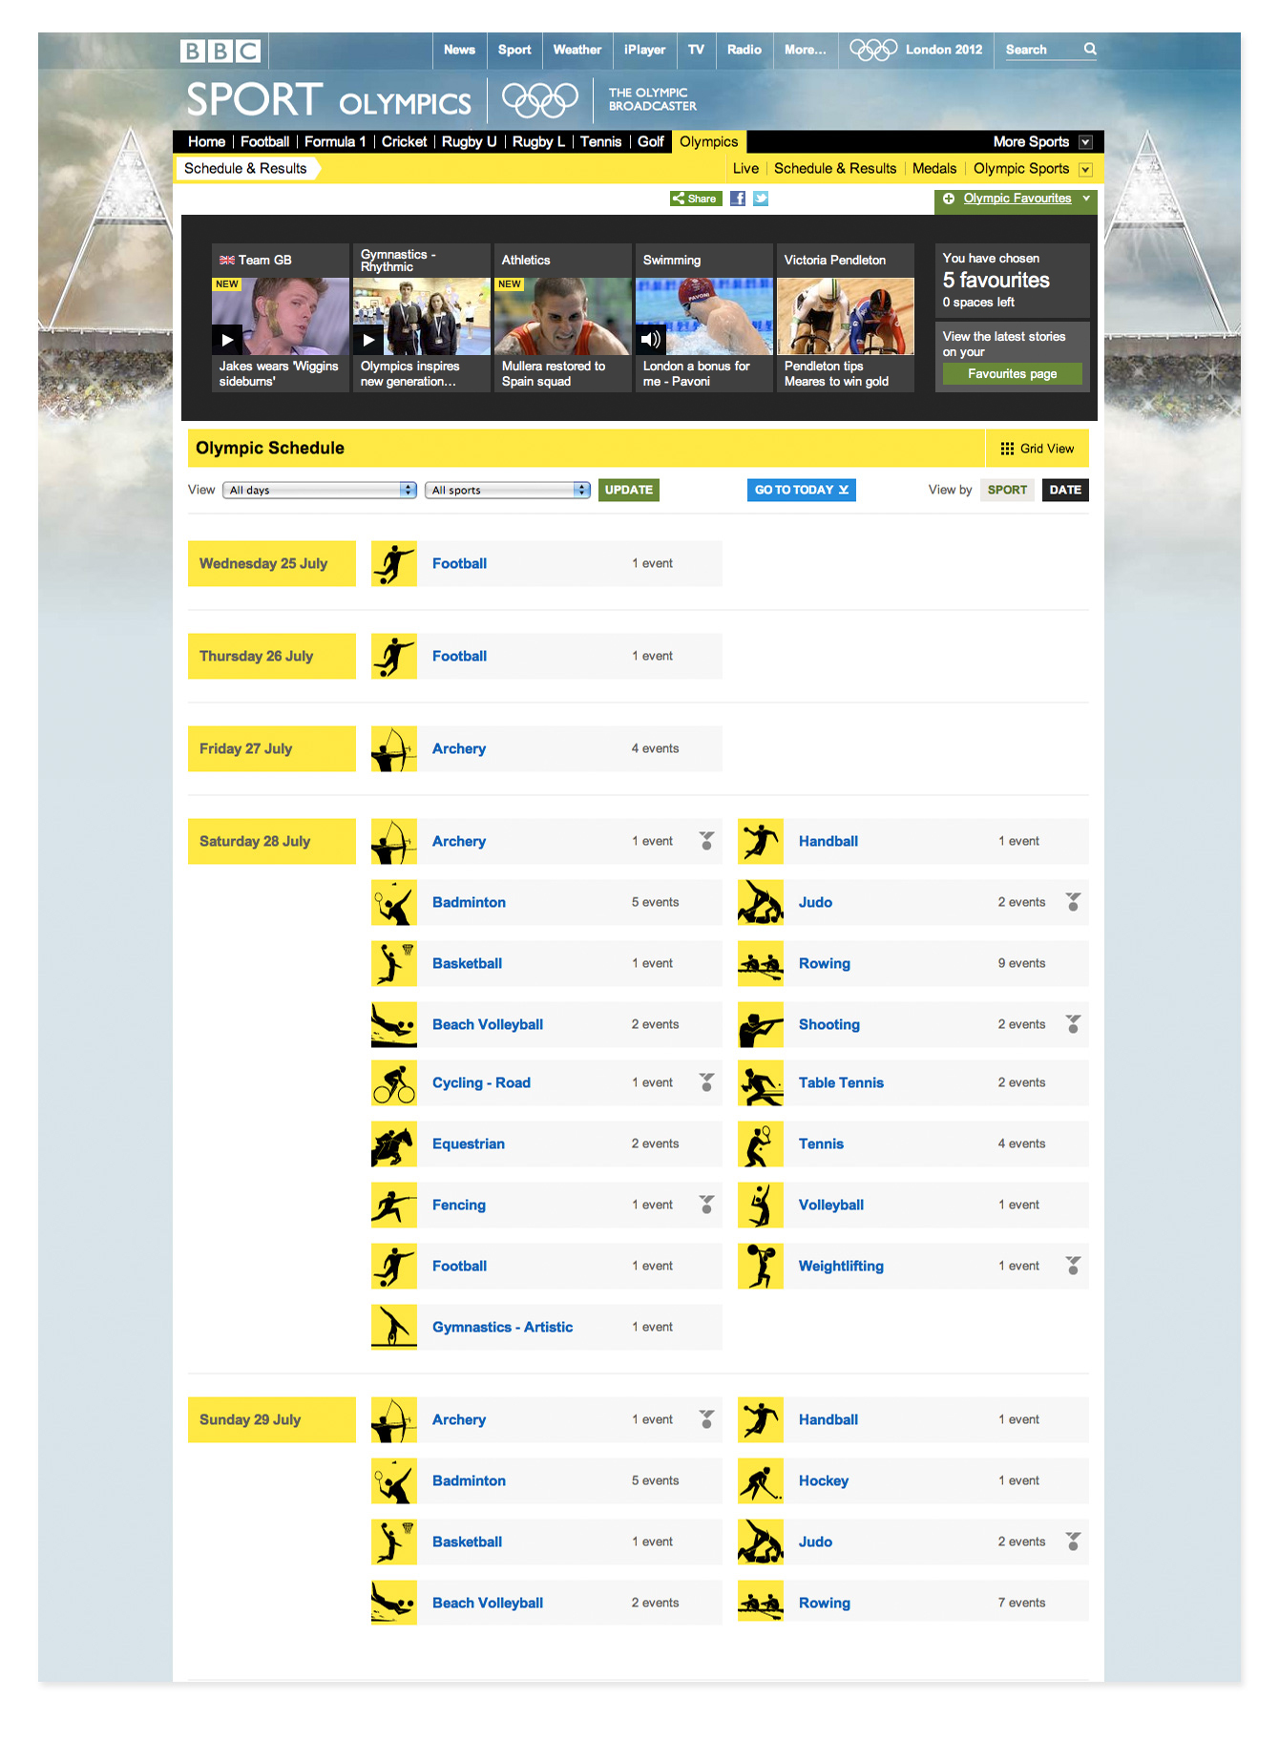Click Saturday's Badminton pictogram icon

click(394, 902)
